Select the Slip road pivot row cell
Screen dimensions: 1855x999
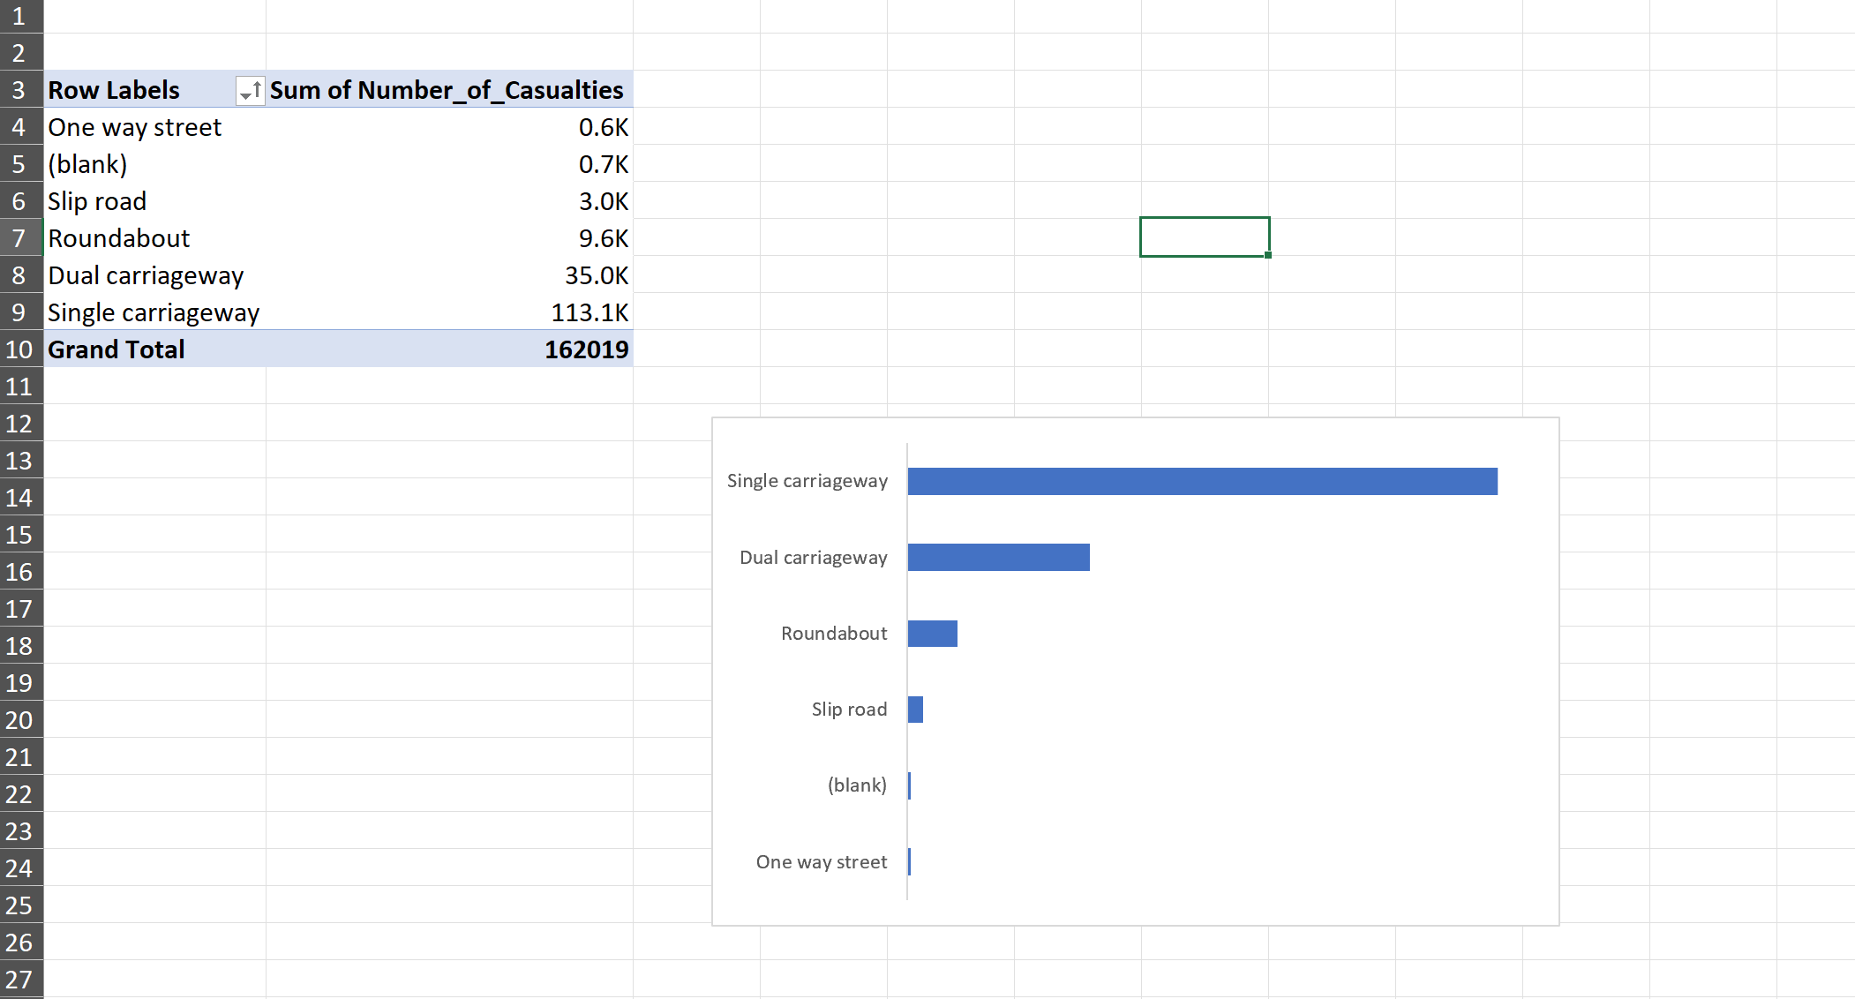[97, 201]
